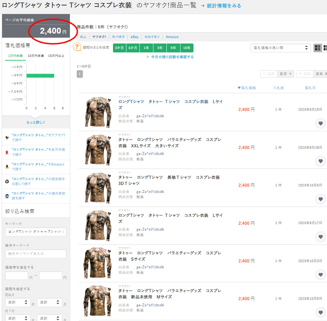Click the 10年 period button

pos(187,48)
